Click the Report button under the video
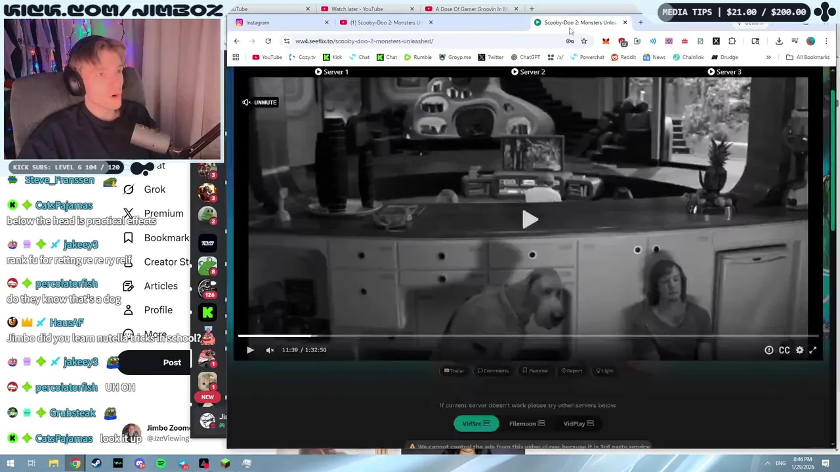This screenshot has width=840, height=472. click(572, 370)
